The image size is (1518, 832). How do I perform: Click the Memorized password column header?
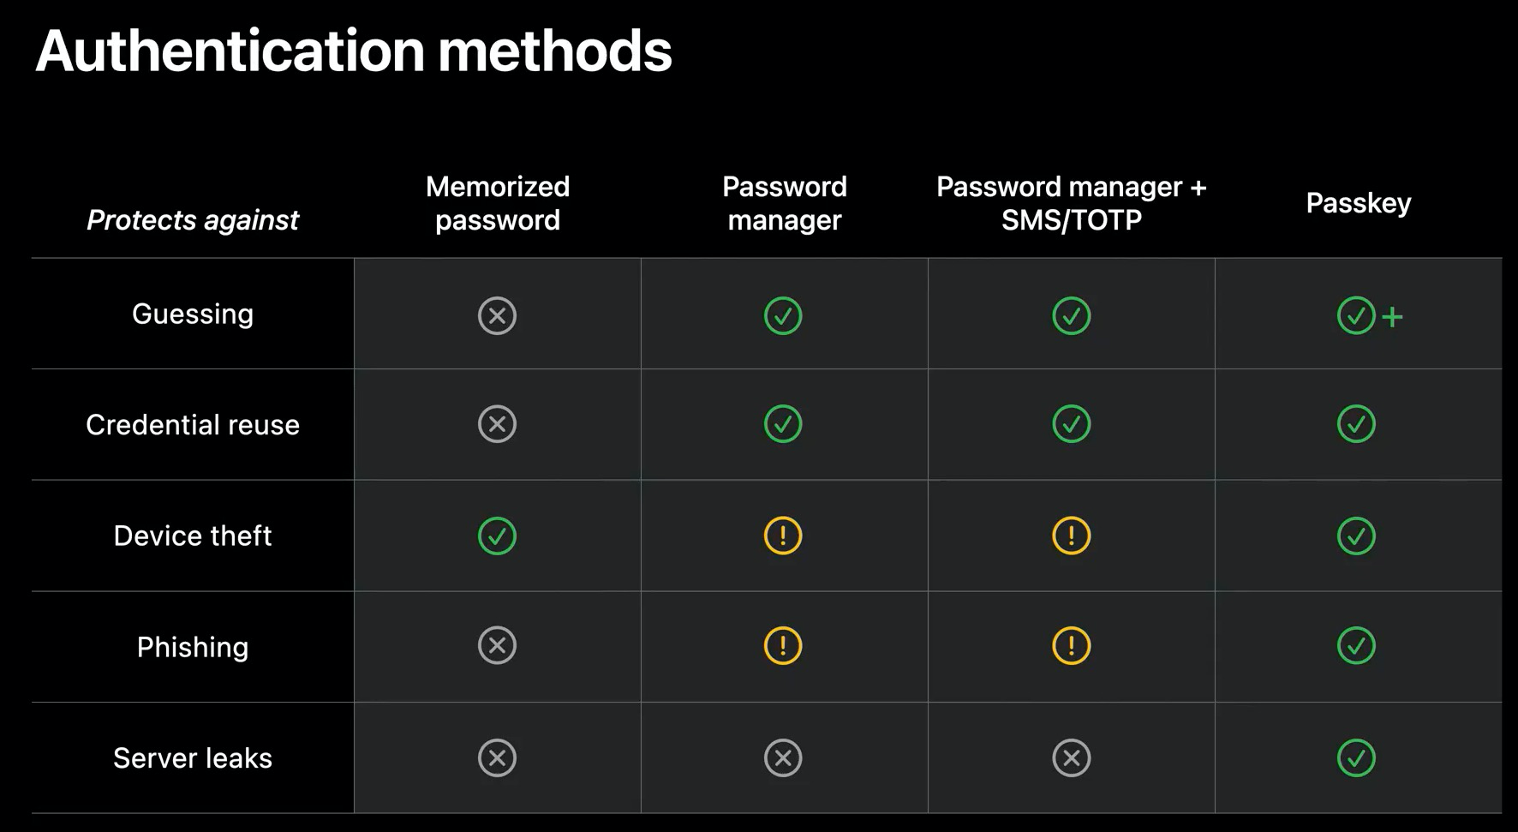[x=498, y=203]
